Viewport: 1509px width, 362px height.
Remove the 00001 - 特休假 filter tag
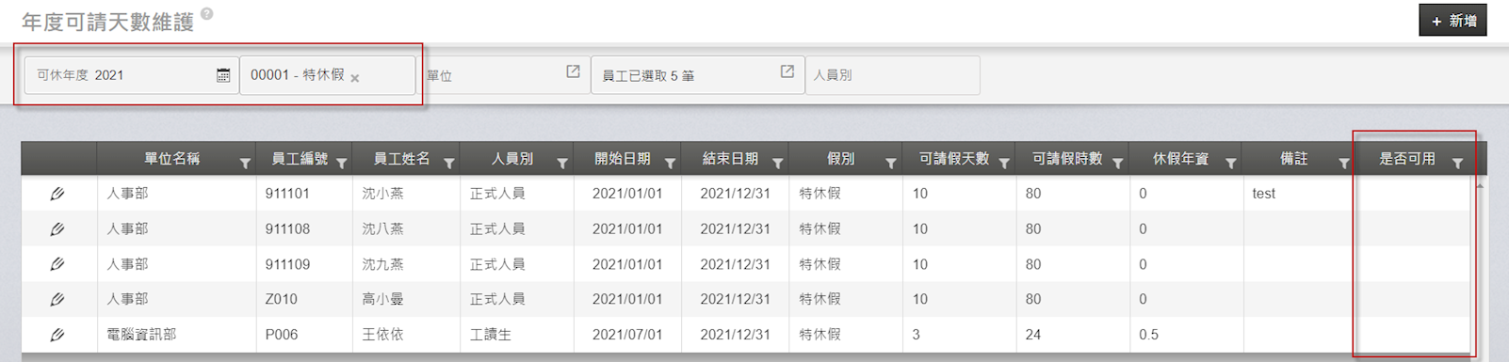click(355, 78)
